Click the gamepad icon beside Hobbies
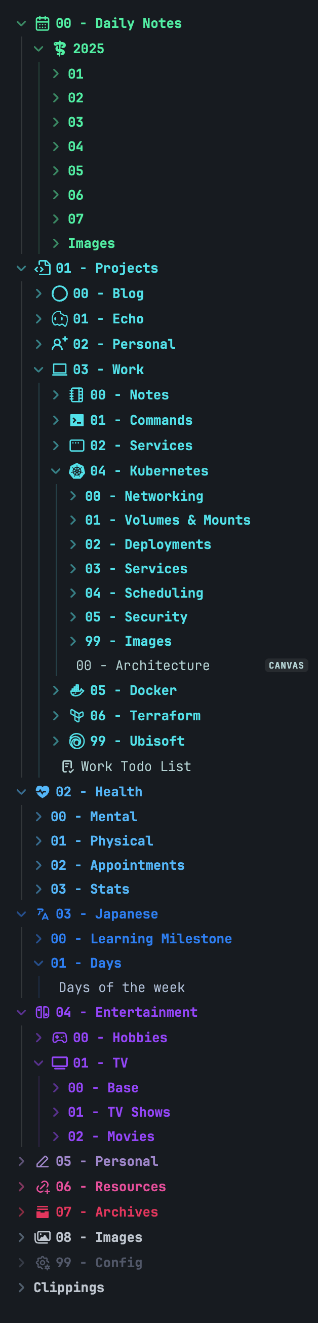The image size is (318, 1323). [x=59, y=1038]
